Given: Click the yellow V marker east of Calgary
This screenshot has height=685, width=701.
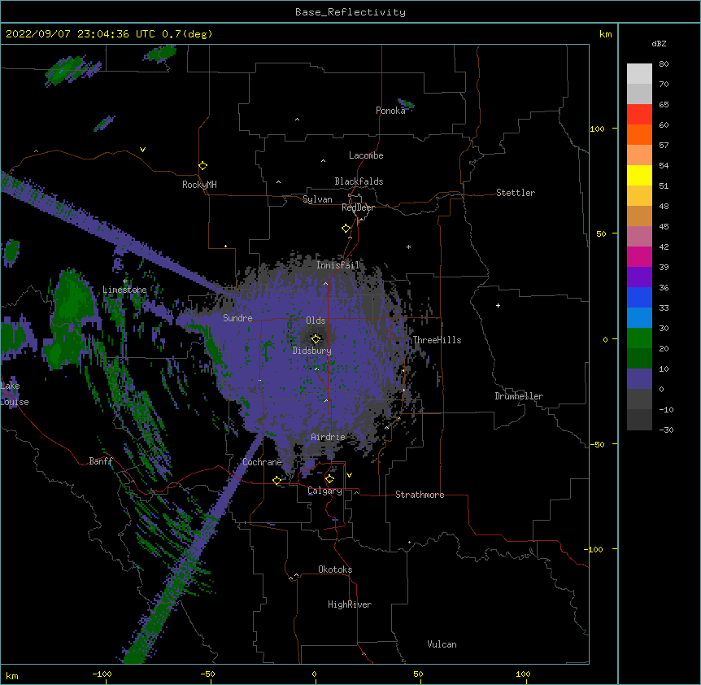Looking at the screenshot, I should 349,475.
